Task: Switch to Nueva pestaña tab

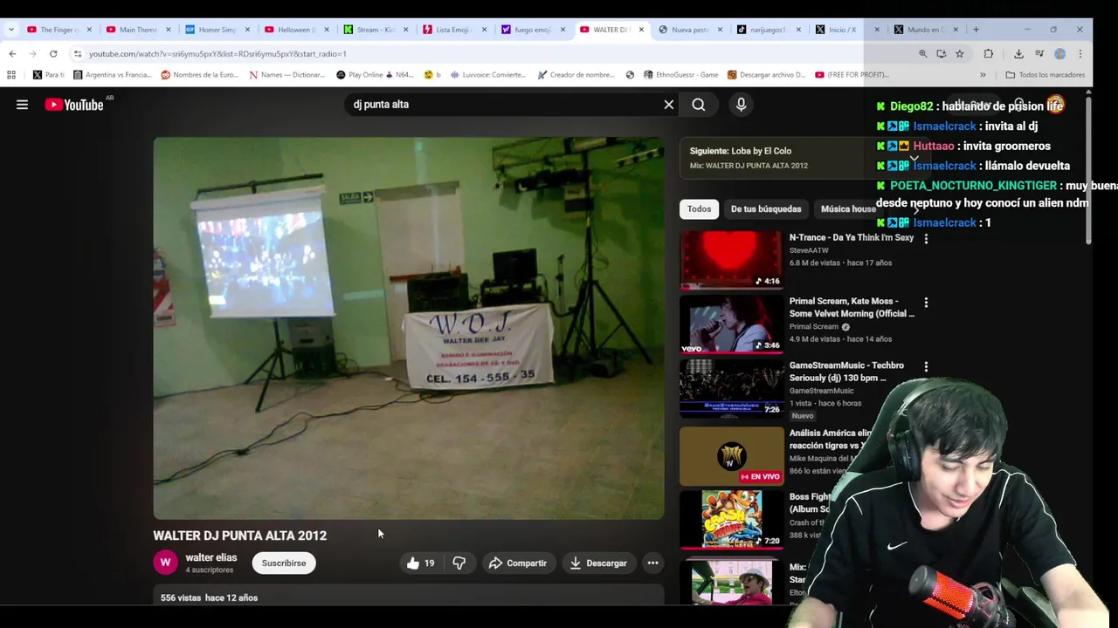Action: [x=690, y=30]
